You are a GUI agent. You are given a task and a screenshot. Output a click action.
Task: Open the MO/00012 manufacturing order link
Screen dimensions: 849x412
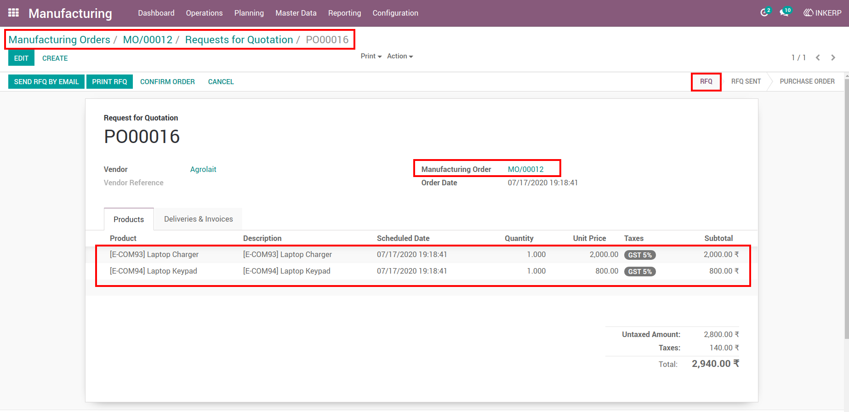pos(526,169)
